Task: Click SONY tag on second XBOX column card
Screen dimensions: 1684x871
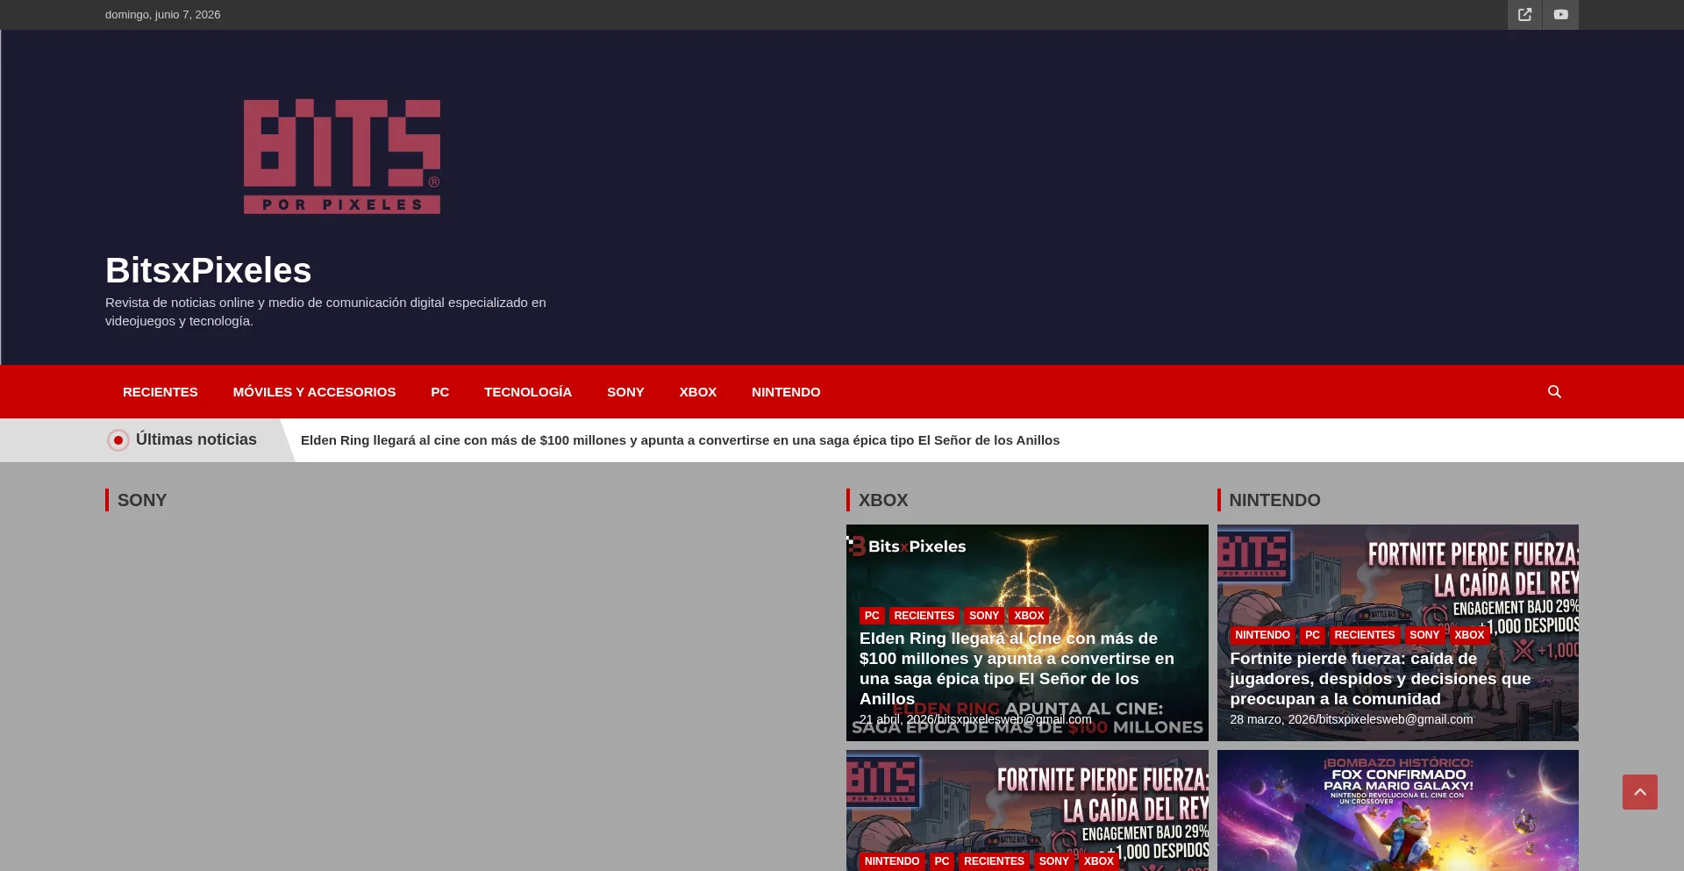Action: click(x=1054, y=861)
